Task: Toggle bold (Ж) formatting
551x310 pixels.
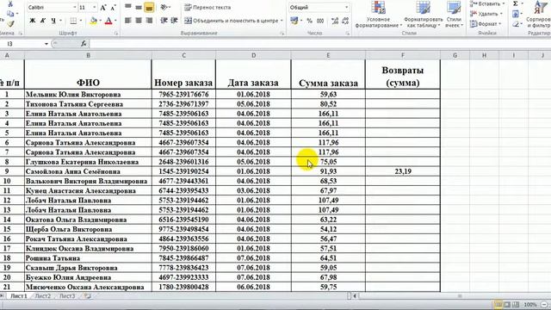Action: [x=33, y=21]
